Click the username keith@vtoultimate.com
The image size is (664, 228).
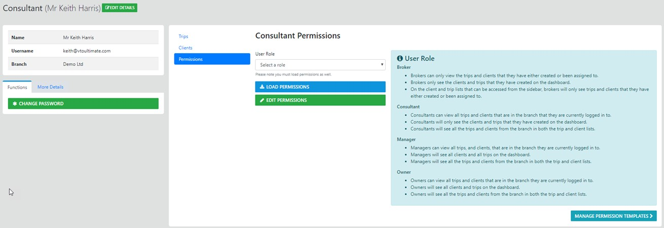(87, 51)
